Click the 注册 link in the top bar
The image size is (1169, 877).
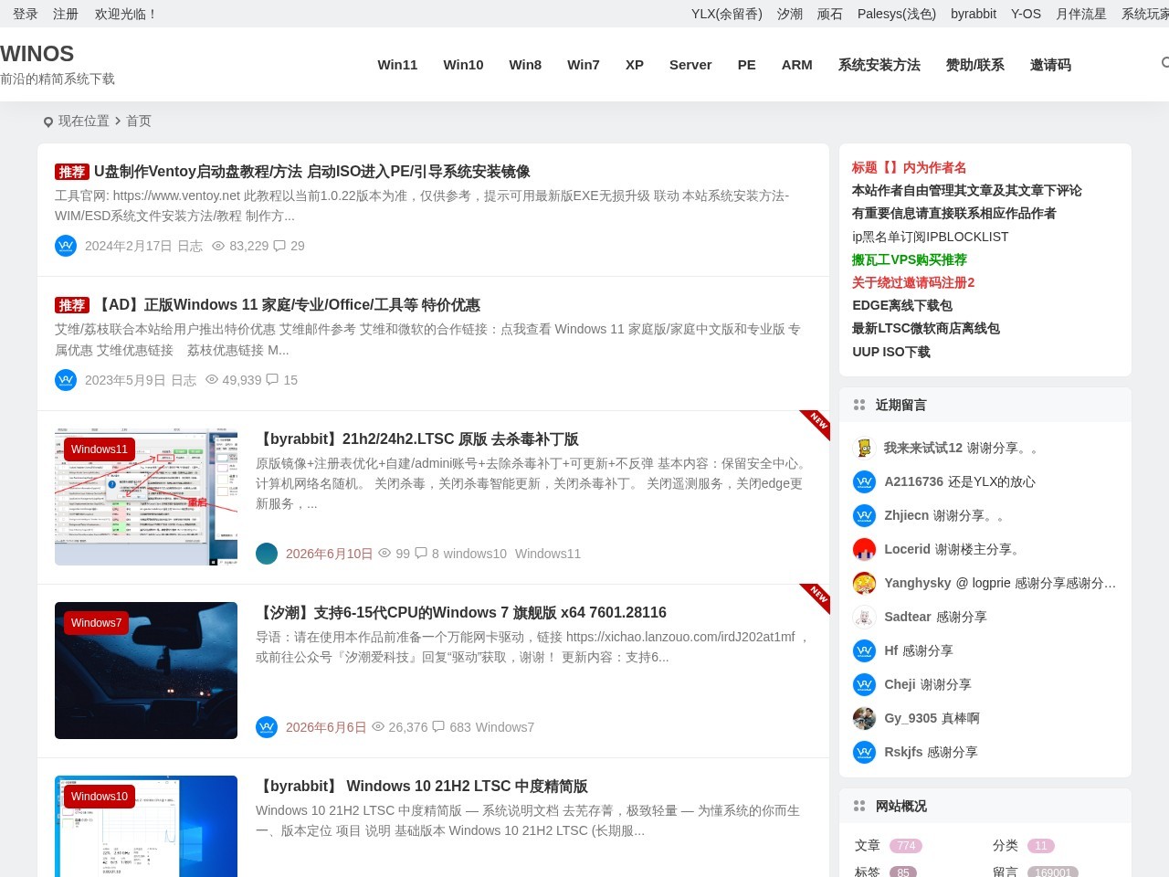point(66,14)
